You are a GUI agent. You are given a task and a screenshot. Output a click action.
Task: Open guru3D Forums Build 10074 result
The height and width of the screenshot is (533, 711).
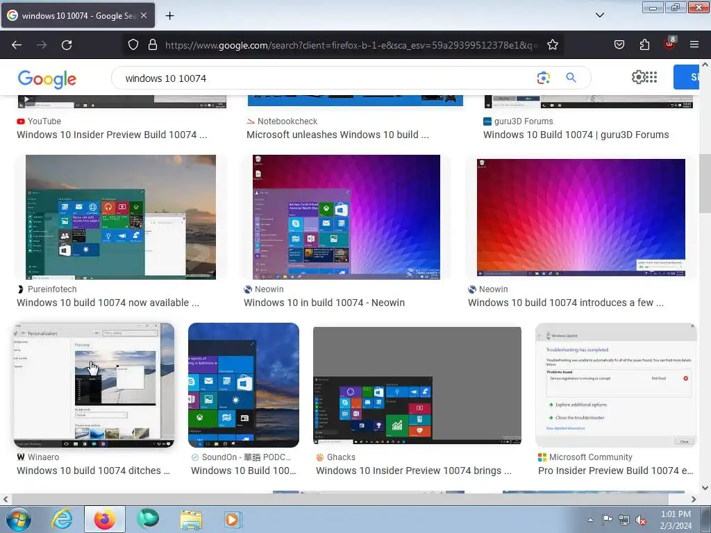click(576, 135)
